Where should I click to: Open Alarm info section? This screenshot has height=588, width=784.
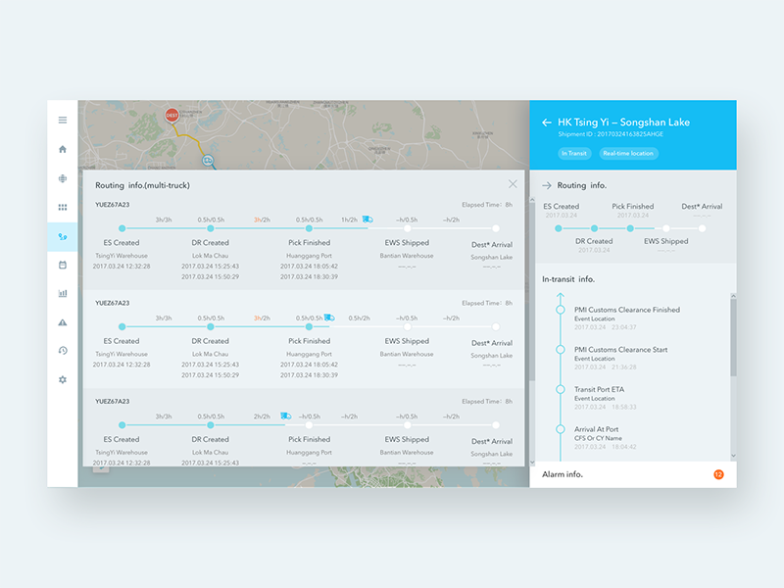(633, 474)
